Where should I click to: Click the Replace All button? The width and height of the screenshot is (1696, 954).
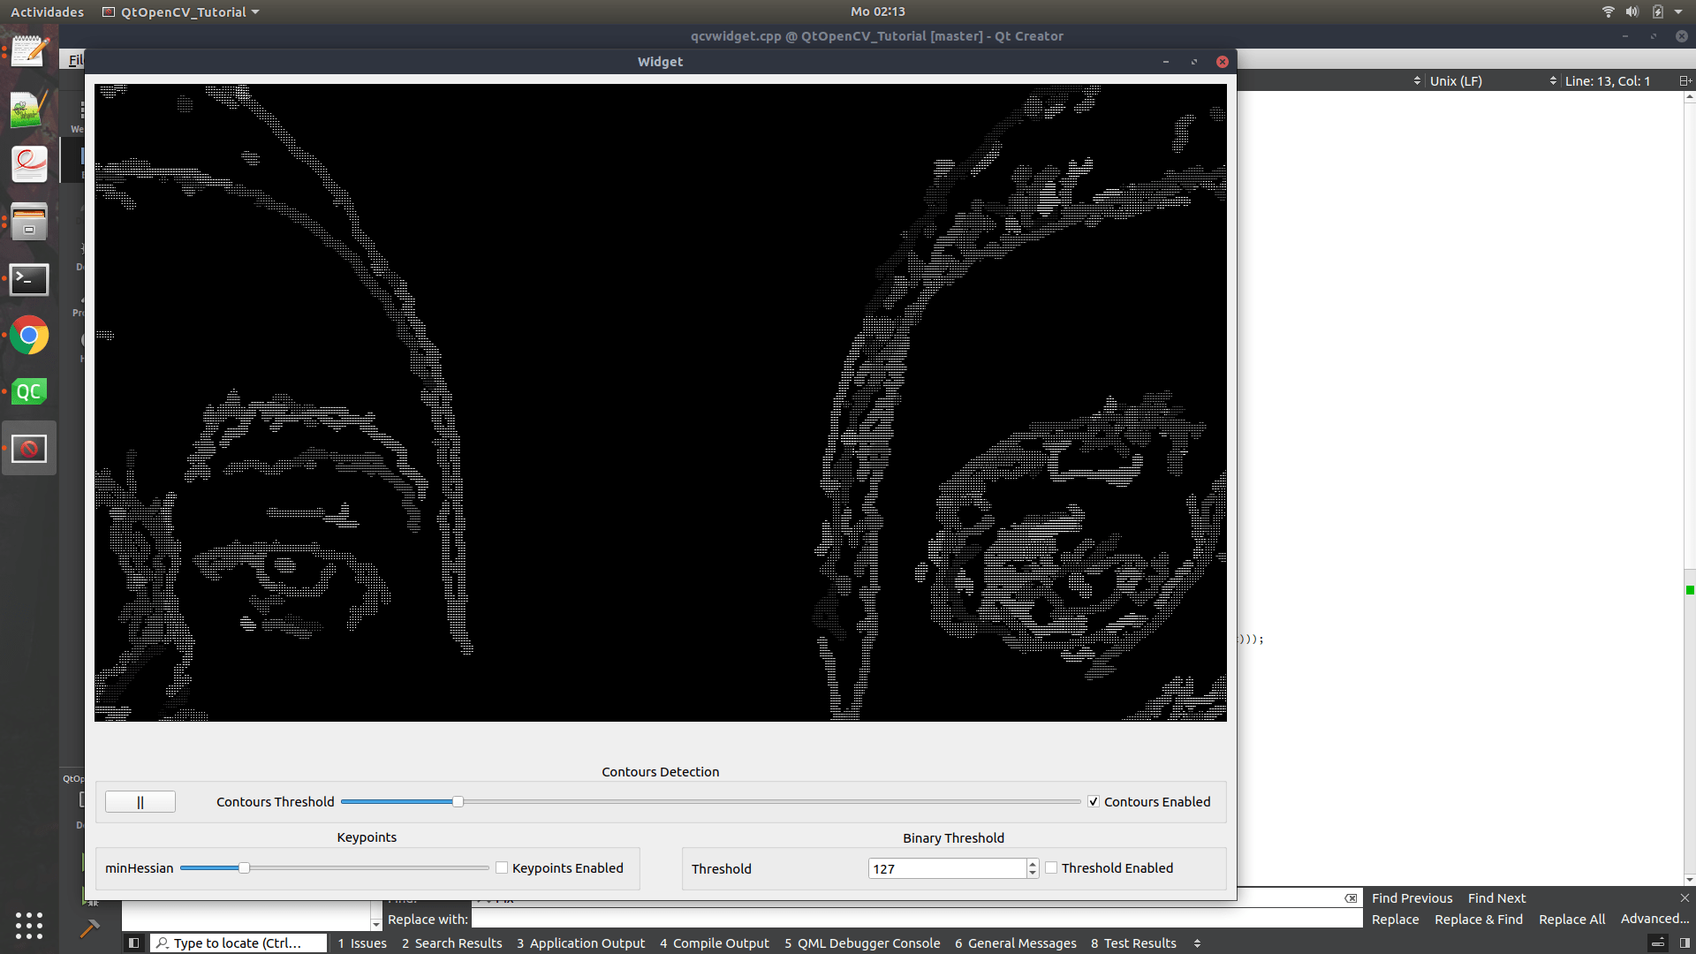tap(1571, 919)
